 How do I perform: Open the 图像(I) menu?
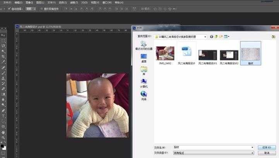(29, 2)
